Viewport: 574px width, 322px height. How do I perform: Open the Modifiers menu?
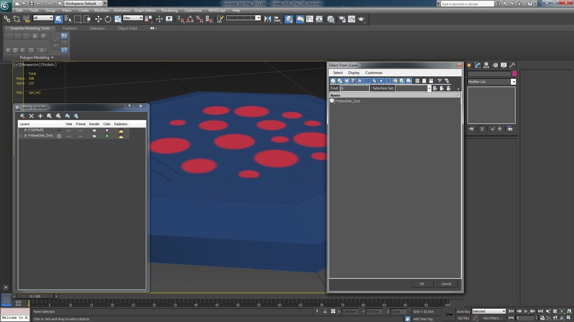pyautogui.click(x=102, y=10)
